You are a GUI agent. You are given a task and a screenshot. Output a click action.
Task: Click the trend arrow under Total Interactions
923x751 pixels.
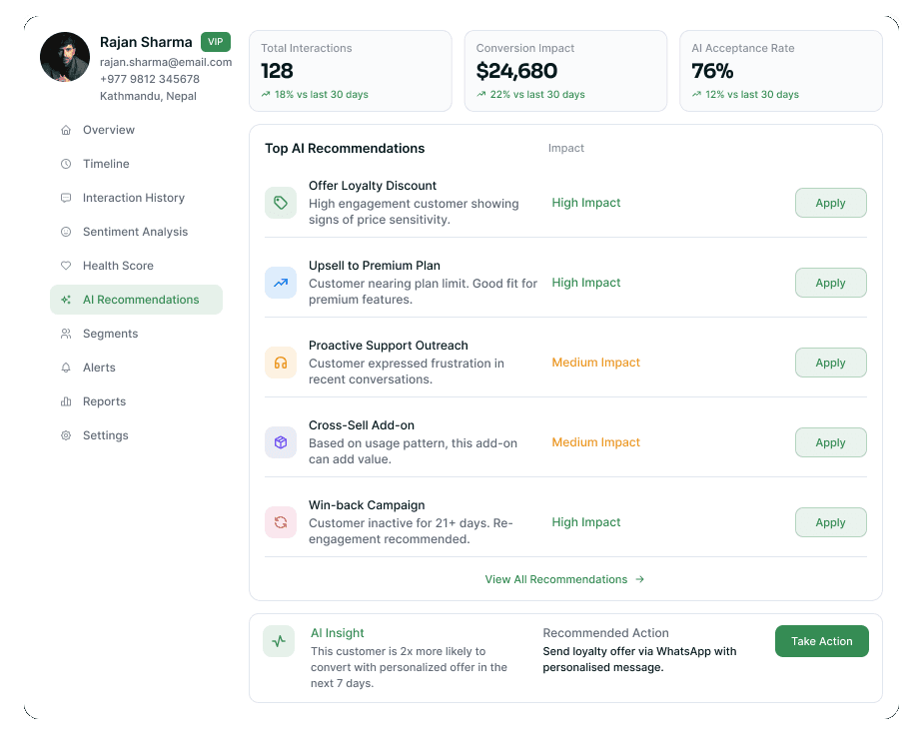pyautogui.click(x=266, y=94)
